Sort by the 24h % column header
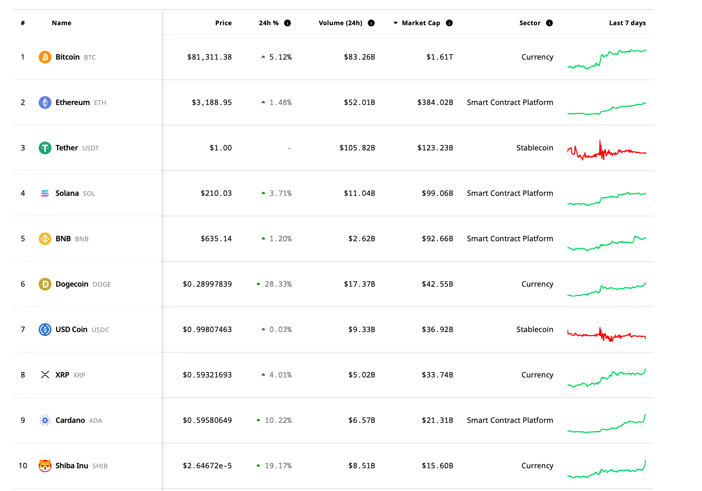Image resolution: width=702 pixels, height=491 pixels. click(269, 23)
